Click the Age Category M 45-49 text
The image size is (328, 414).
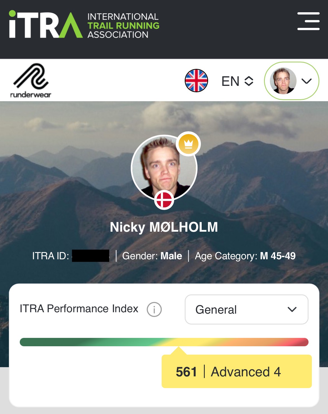(245, 256)
